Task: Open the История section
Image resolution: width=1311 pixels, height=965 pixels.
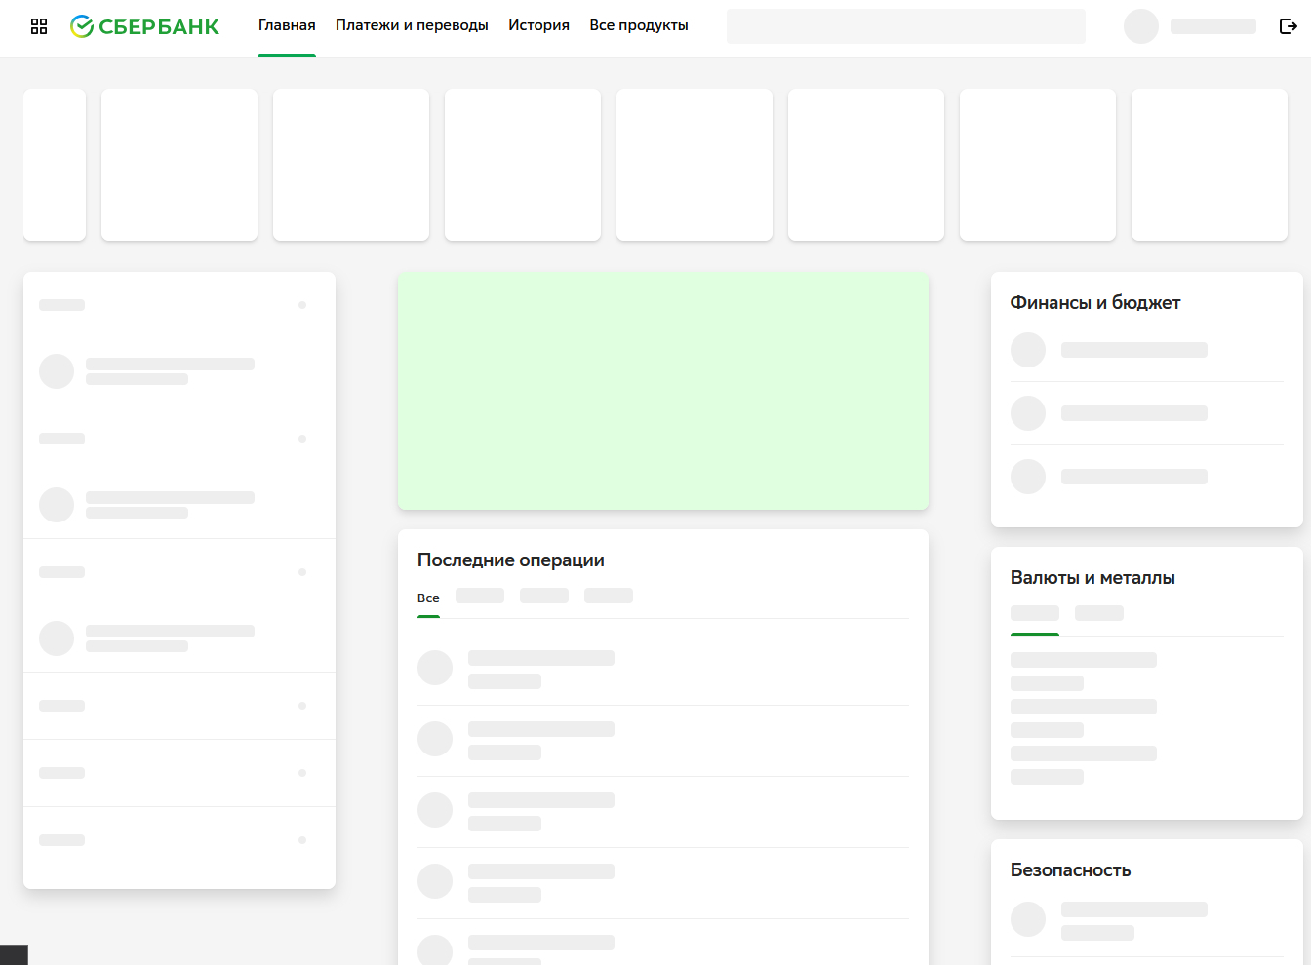Action: 538,25
